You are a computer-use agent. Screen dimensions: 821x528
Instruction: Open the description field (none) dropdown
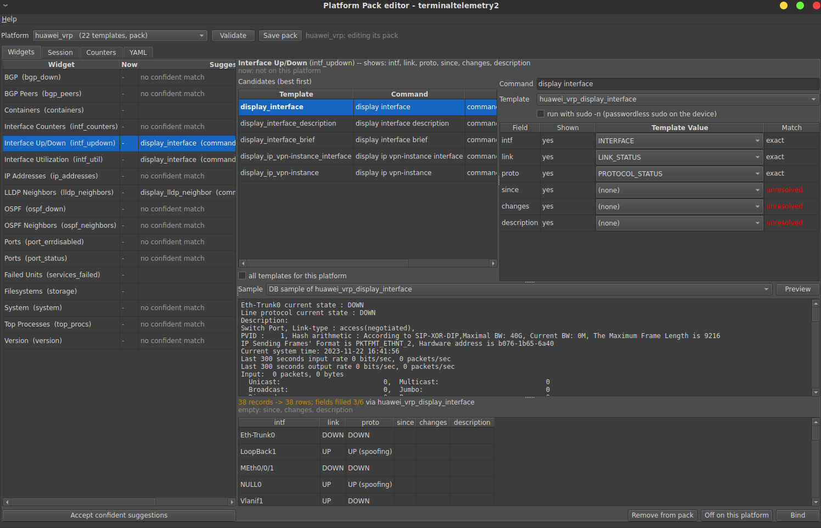click(679, 223)
